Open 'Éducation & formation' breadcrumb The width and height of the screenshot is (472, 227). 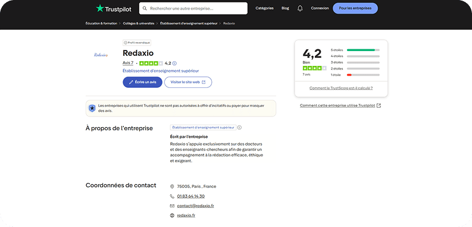pyautogui.click(x=101, y=23)
